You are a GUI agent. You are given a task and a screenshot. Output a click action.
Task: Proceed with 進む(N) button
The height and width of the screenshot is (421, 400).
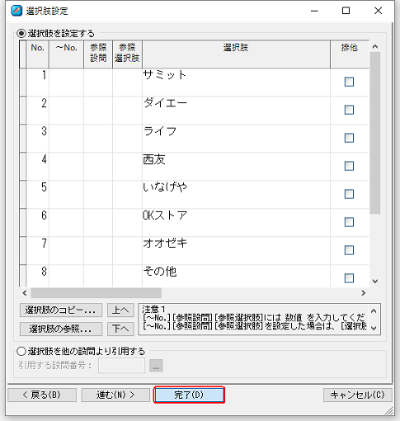[x=115, y=395]
